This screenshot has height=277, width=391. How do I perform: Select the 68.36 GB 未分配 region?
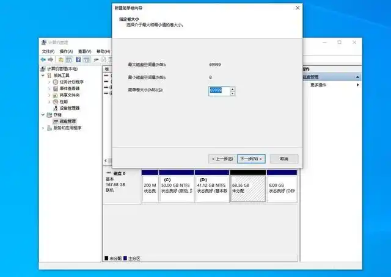tap(248, 186)
